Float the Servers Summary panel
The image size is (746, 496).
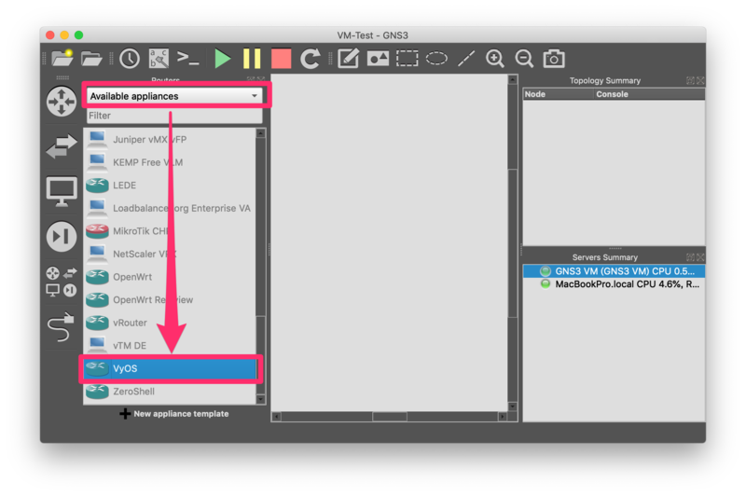coord(690,257)
